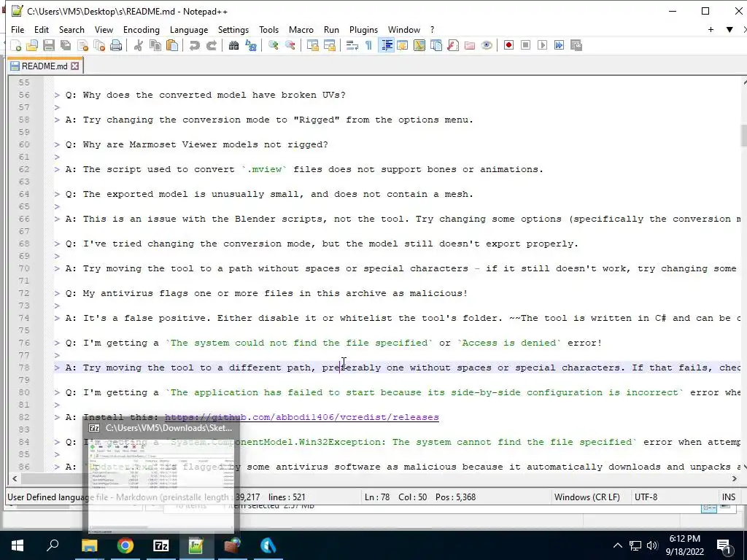Open the Run menu
This screenshot has height=560, width=747.
pyautogui.click(x=332, y=29)
